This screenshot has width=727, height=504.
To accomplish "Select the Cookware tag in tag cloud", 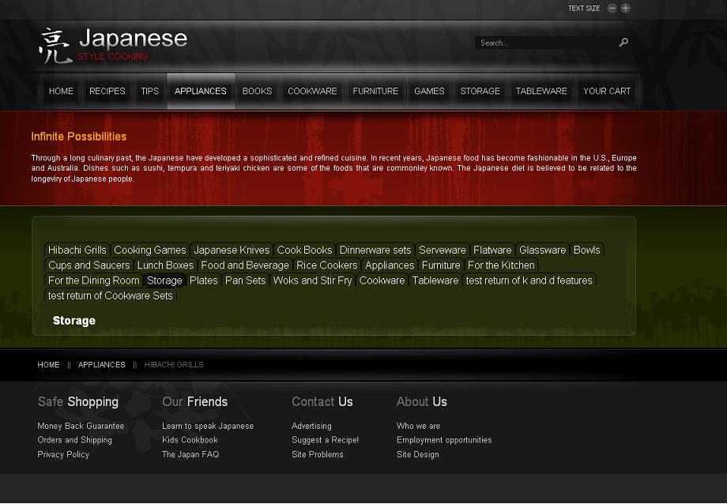I will pyautogui.click(x=382, y=280).
